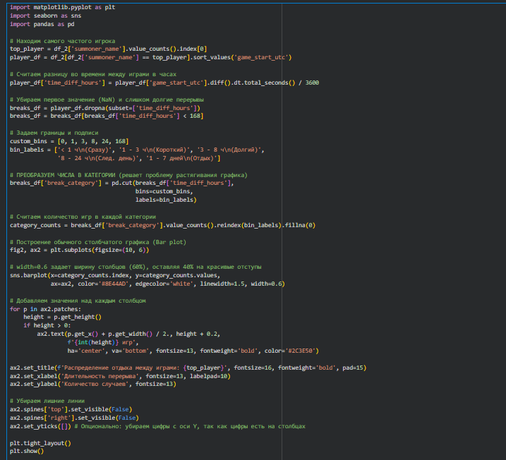Image resolution: width=506 pixels, height=460 pixels.
Task: Click the sort_values('game_start_utc') call
Action: pos(242,57)
